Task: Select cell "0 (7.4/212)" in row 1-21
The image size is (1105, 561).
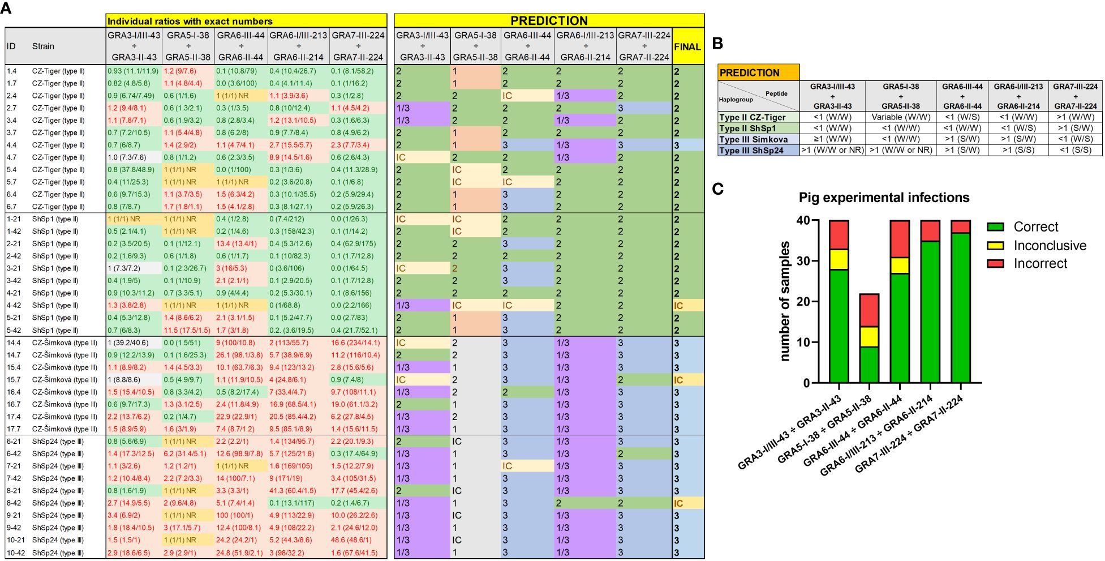Action: pos(299,219)
